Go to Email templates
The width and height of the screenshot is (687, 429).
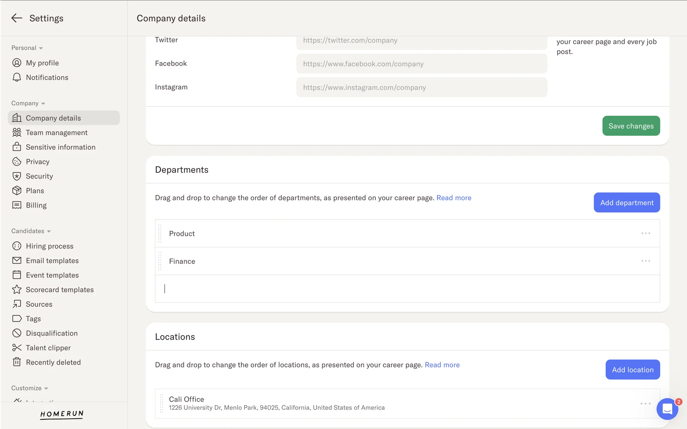[x=52, y=261]
